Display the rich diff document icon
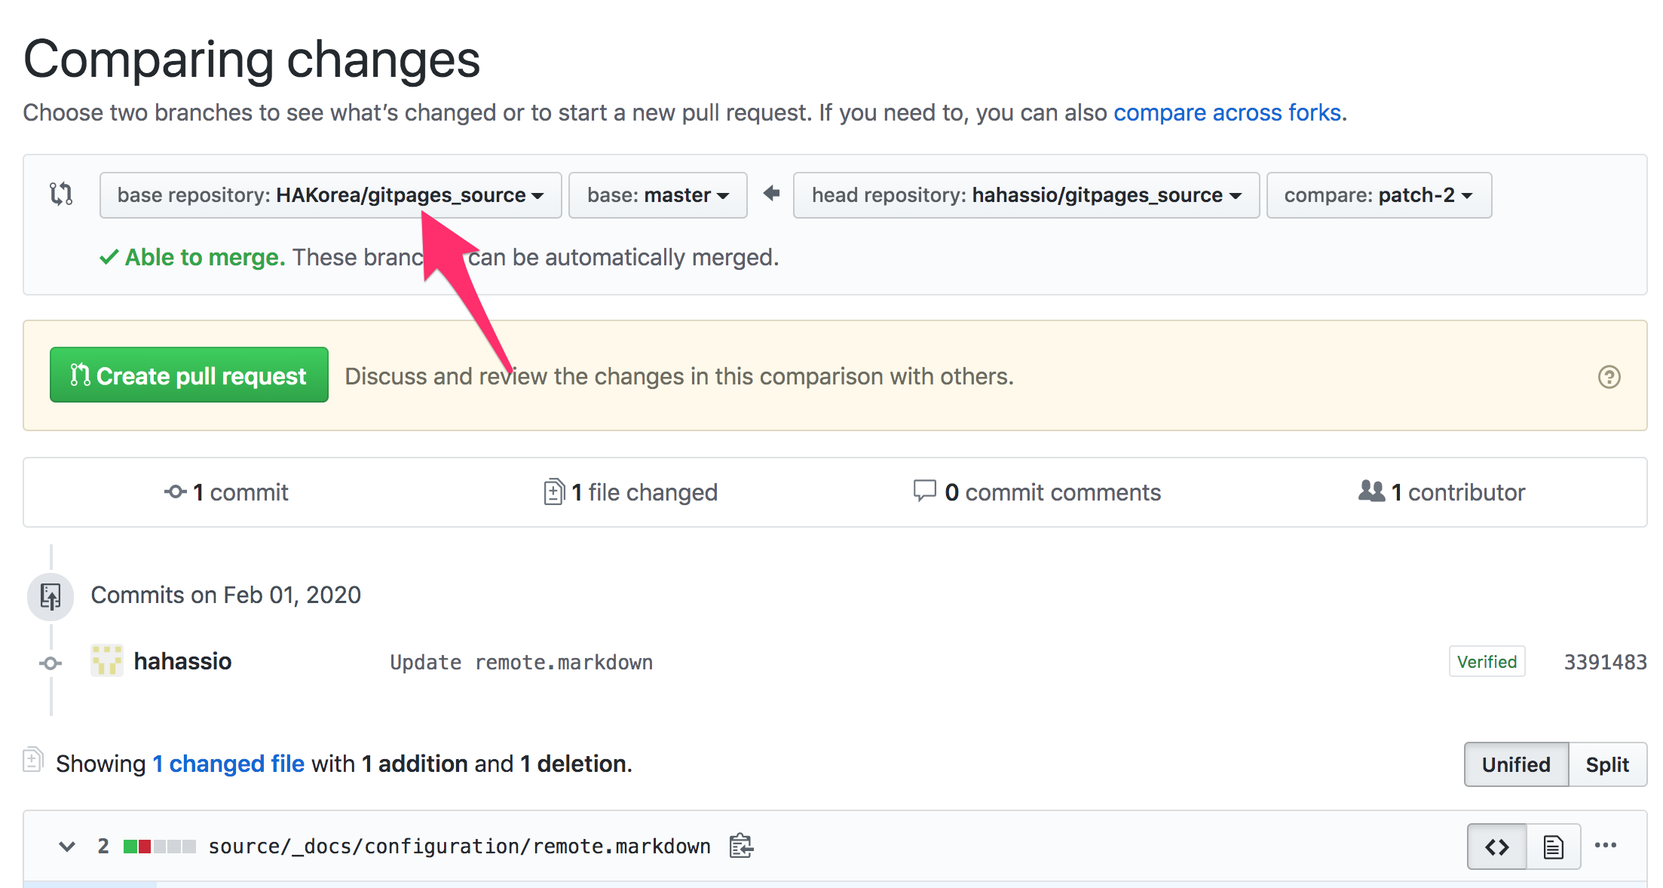1663x888 pixels. 1553,847
